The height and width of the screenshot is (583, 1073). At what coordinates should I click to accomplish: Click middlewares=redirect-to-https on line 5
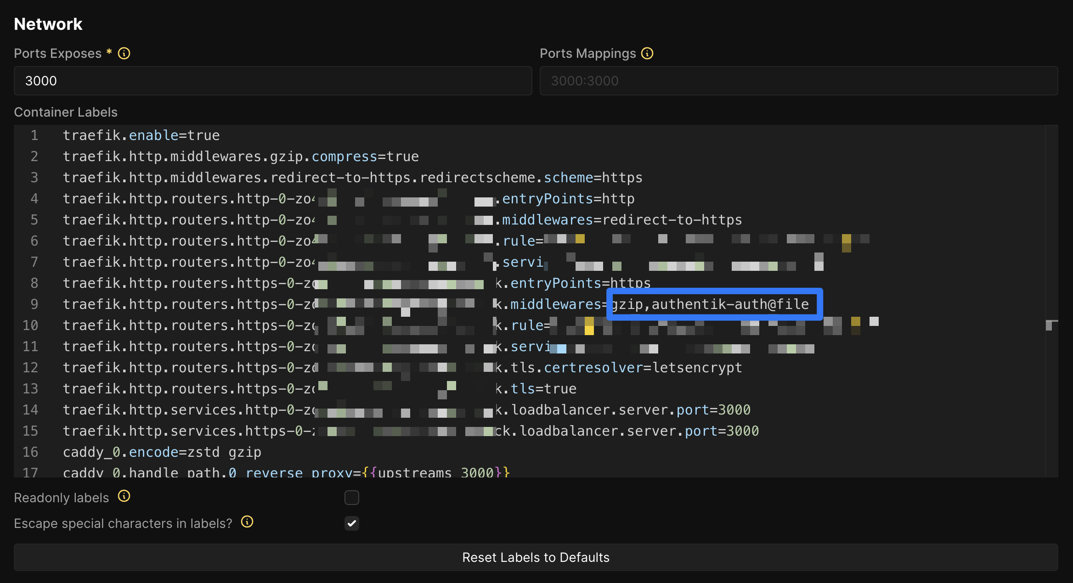pyautogui.click(x=622, y=220)
